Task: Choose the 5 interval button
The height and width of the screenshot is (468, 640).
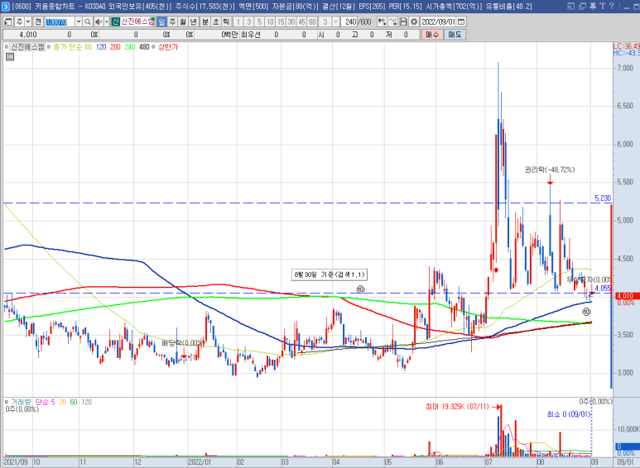Action: click(259, 22)
